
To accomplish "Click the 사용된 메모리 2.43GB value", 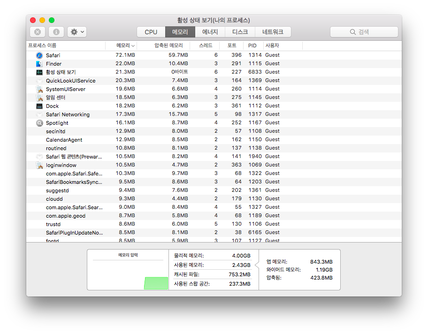I will pyautogui.click(x=241, y=265).
